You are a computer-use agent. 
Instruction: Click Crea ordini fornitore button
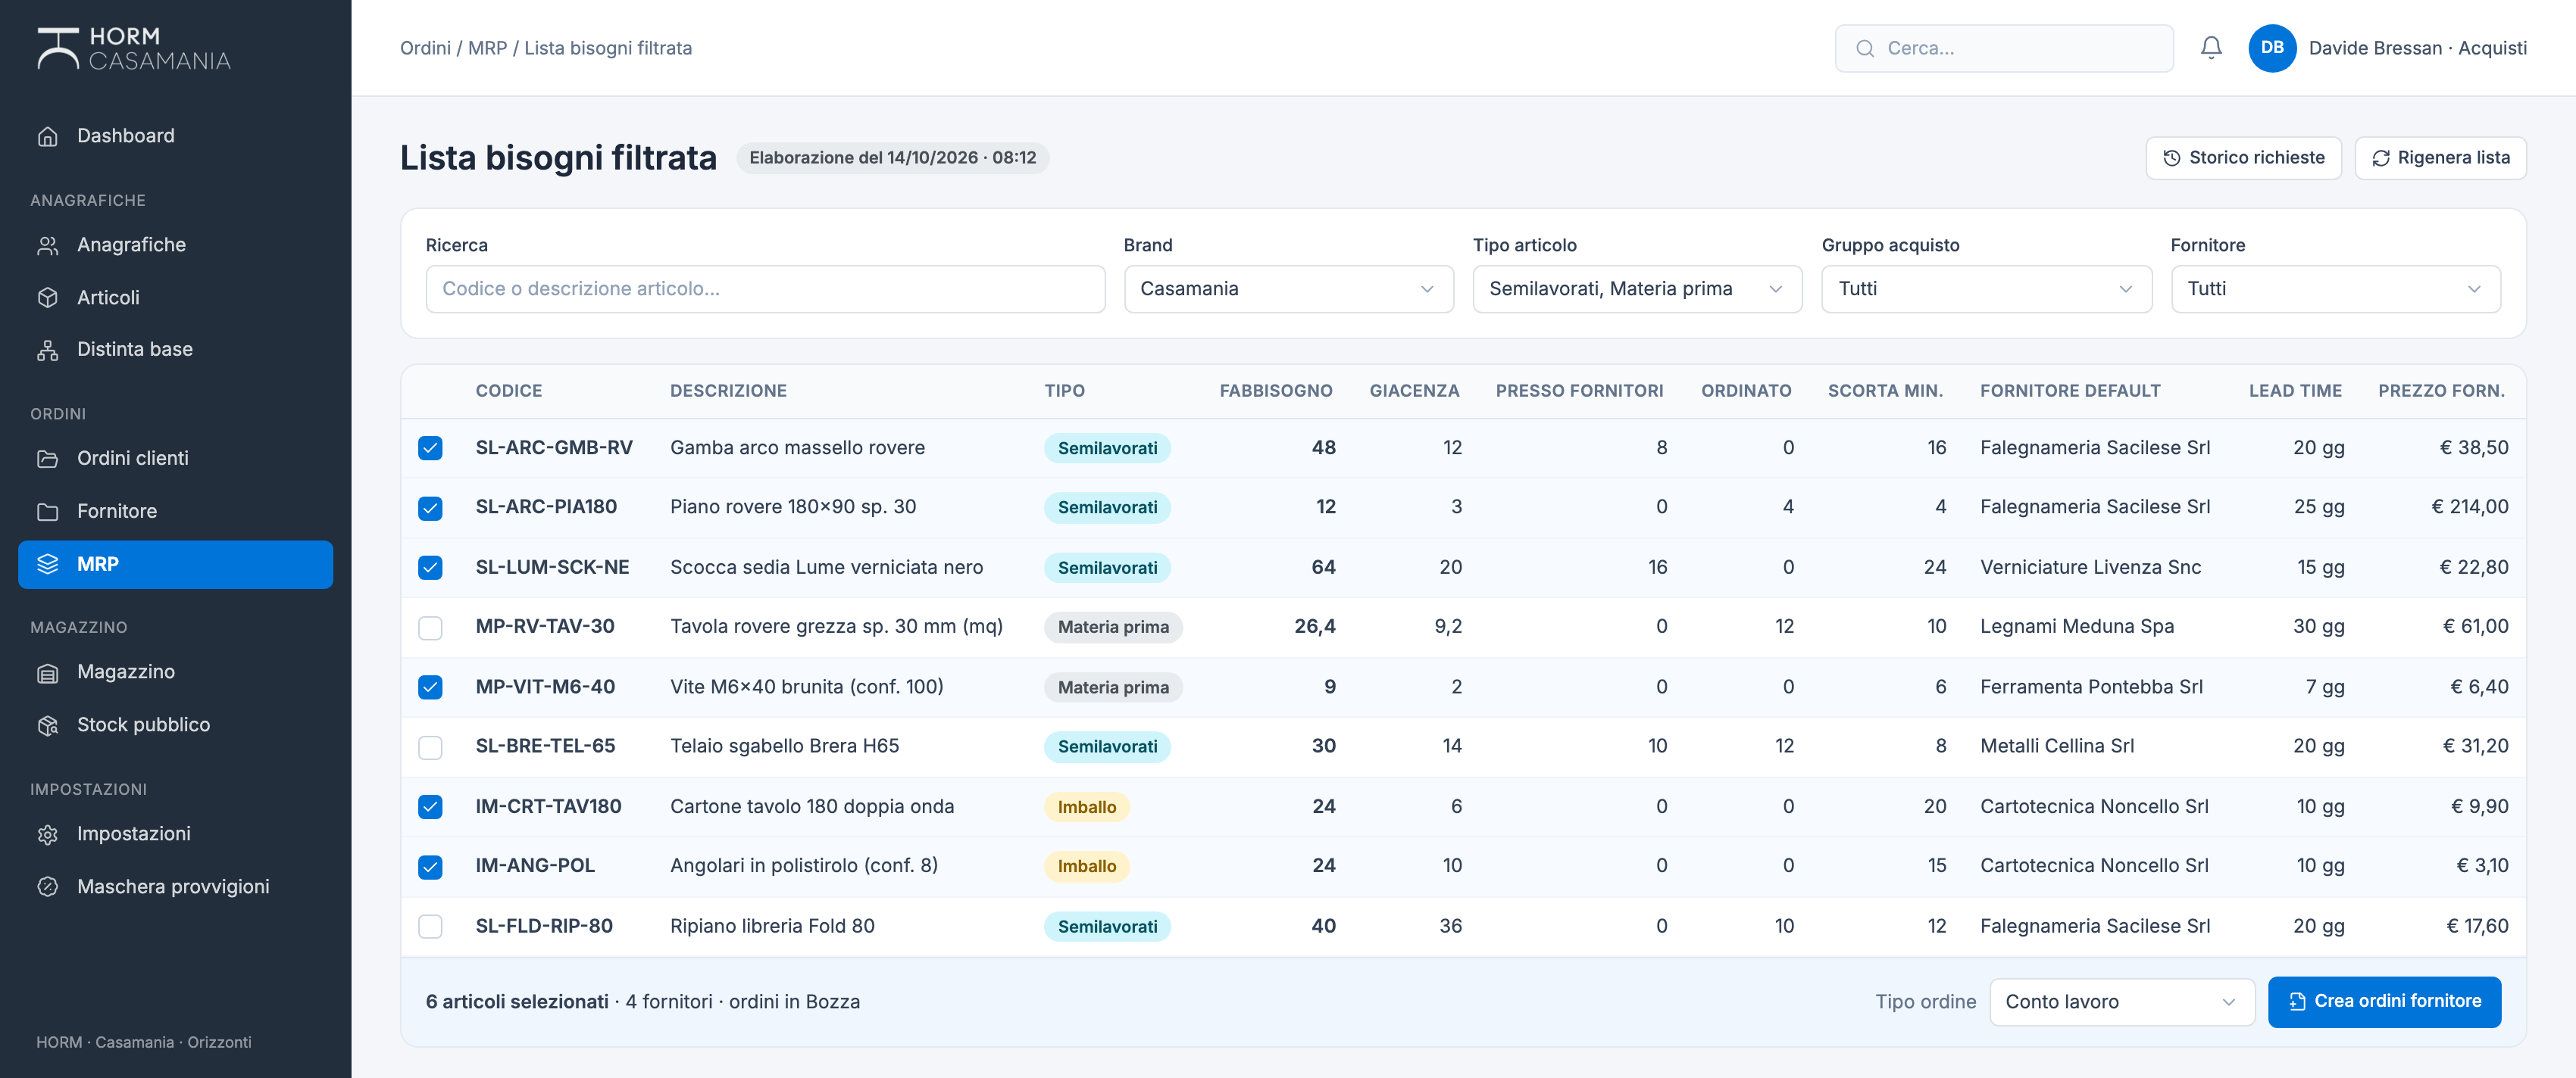tap(2384, 1002)
